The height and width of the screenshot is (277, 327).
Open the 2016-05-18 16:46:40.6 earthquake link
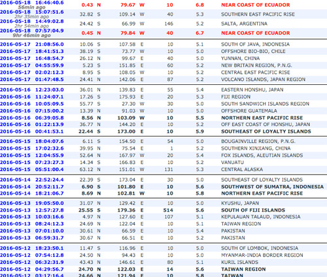pyautogui.click(x=32, y=3)
